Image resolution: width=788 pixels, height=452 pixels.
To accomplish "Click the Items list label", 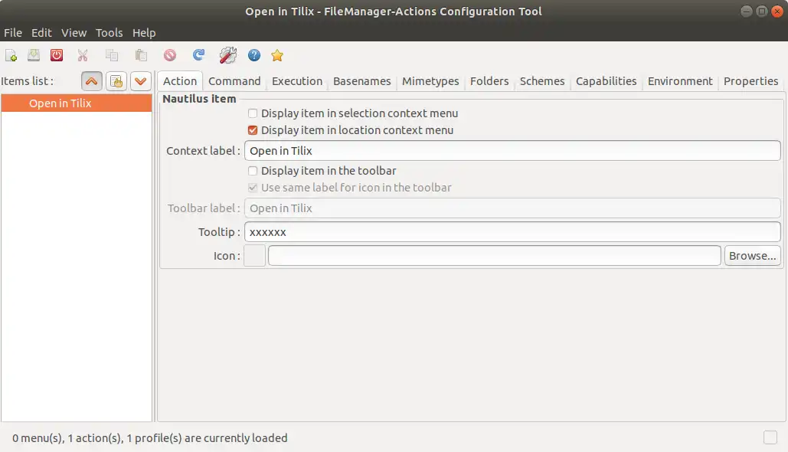I will [27, 81].
